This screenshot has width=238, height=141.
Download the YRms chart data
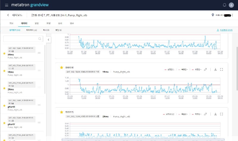[215, 70]
